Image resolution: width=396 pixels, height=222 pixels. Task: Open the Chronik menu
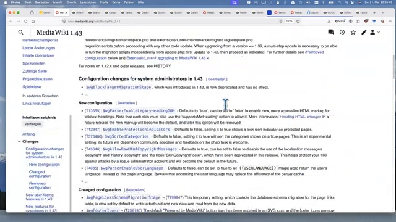click(x=71, y=2)
